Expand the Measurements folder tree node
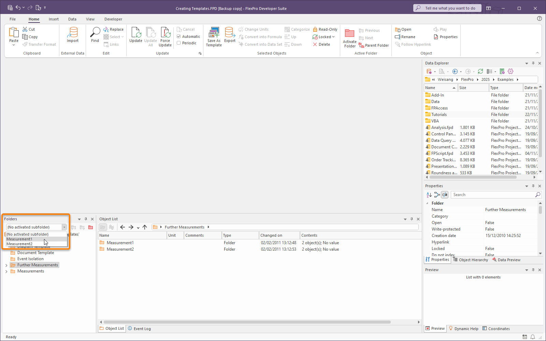The width and height of the screenshot is (546, 341). pyautogui.click(x=6, y=271)
